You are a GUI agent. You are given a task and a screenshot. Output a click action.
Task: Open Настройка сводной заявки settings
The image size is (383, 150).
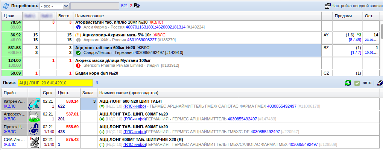[357, 6]
